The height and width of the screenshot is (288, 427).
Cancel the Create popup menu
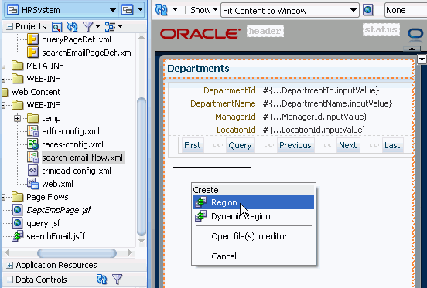[x=224, y=256]
